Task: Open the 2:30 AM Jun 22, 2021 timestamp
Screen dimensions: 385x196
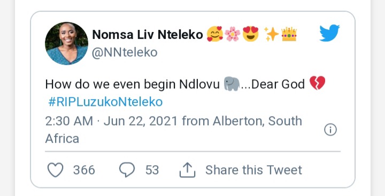Action: [x=111, y=121]
